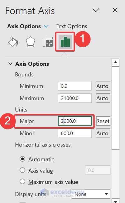Open the Size & Properties icon
Image resolution: width=125 pixels, height=203 pixels.
tap(48, 42)
